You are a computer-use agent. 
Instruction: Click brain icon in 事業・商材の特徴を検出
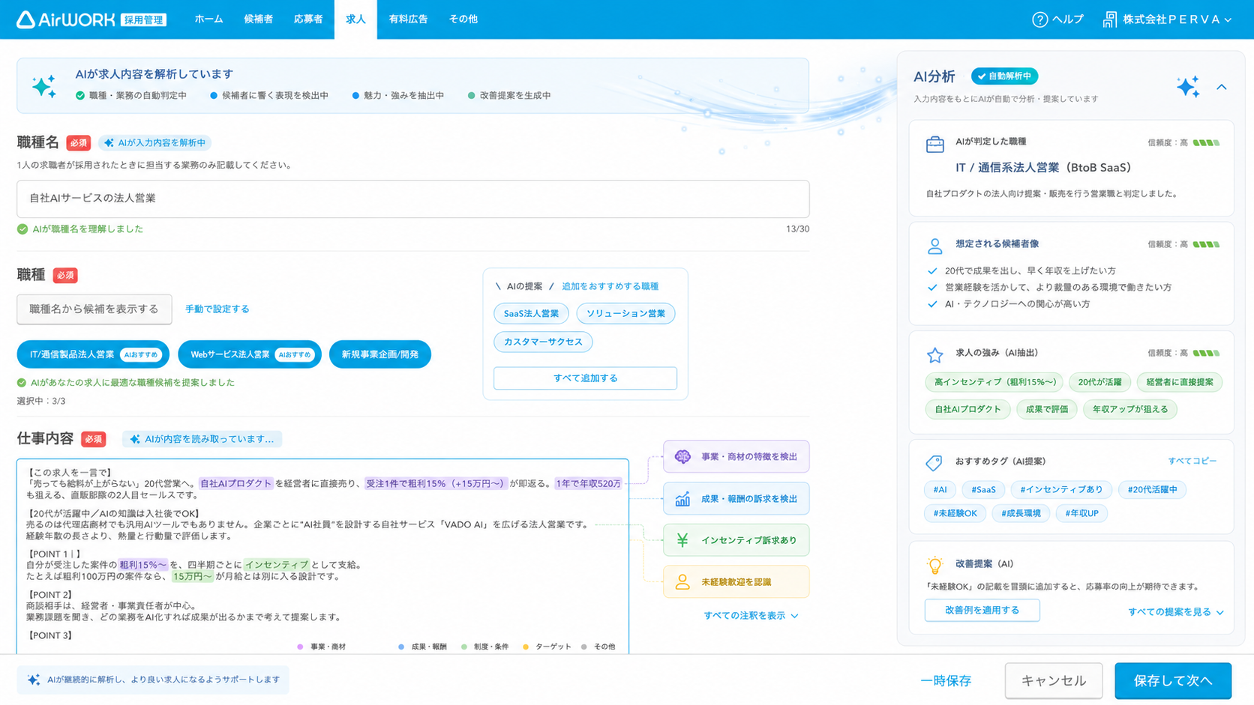[682, 456]
